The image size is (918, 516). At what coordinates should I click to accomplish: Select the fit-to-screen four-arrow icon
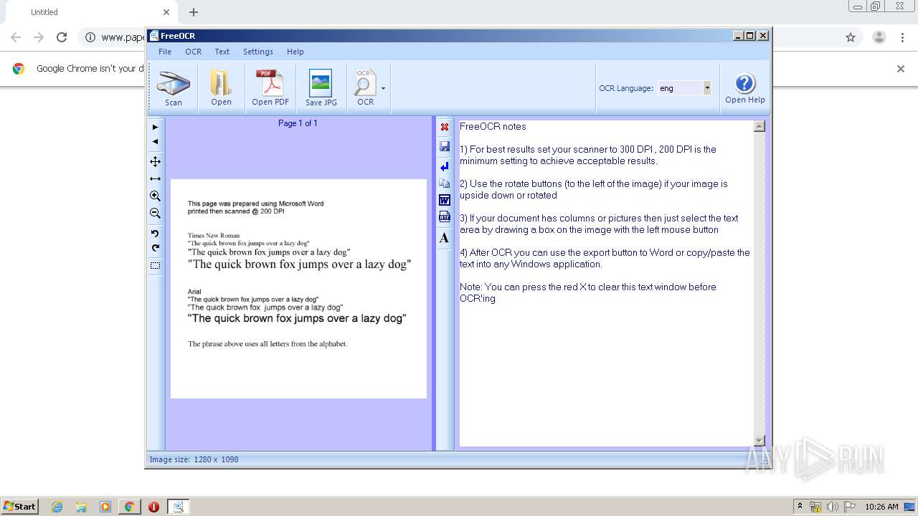click(155, 161)
